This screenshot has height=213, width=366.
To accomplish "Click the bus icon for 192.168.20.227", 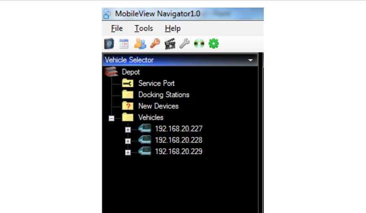I will pyautogui.click(x=145, y=129).
